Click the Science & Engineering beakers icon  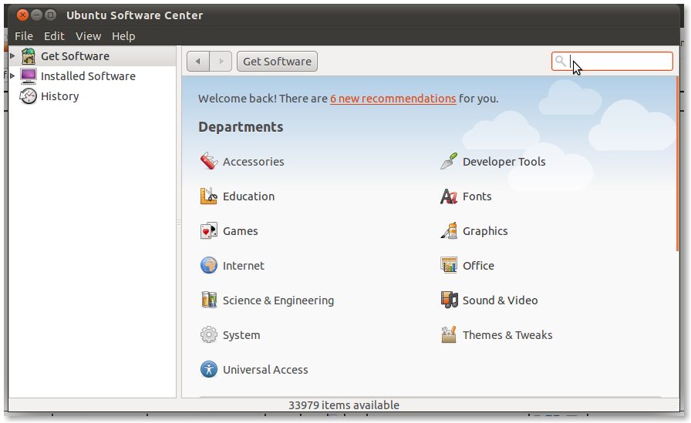pos(209,300)
